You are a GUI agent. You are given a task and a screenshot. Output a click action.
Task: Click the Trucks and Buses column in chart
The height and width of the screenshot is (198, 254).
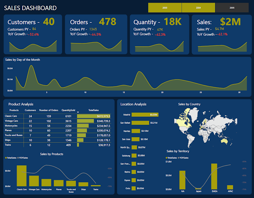click(71, 184)
